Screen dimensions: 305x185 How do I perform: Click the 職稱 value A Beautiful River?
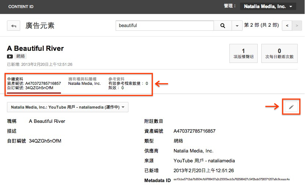pos(47,121)
